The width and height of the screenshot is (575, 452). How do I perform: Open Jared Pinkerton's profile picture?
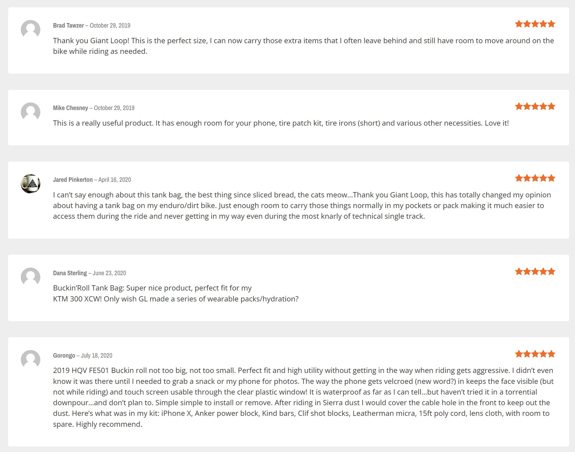point(30,184)
